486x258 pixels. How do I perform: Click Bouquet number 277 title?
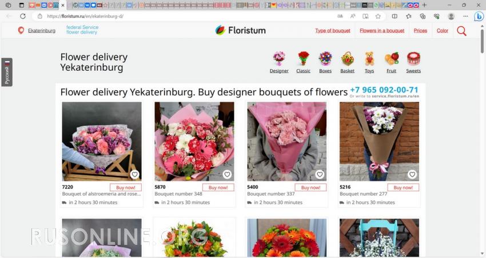click(363, 194)
